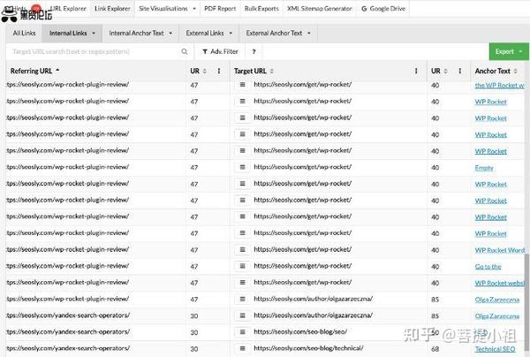Sort by the Referring URL arrow
Image resolution: width=530 pixels, height=357 pixels.
tap(57, 70)
